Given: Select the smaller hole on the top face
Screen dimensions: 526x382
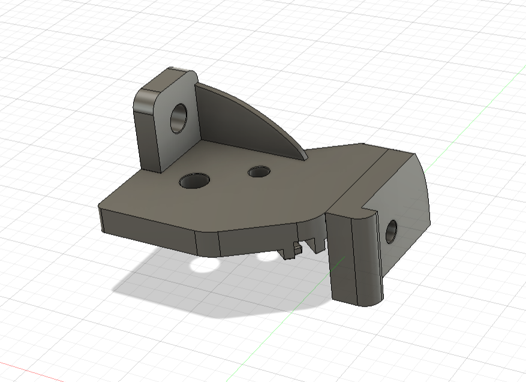Looking at the screenshot, I should [x=259, y=172].
